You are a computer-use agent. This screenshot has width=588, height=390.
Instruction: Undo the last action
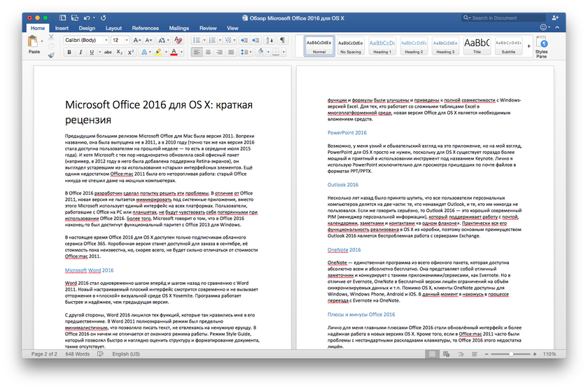pyautogui.click(x=87, y=18)
